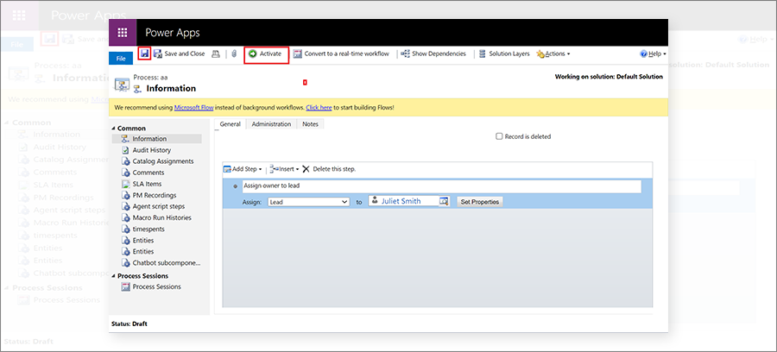
Task: Click the Delete this step X icon
Action: click(x=306, y=169)
